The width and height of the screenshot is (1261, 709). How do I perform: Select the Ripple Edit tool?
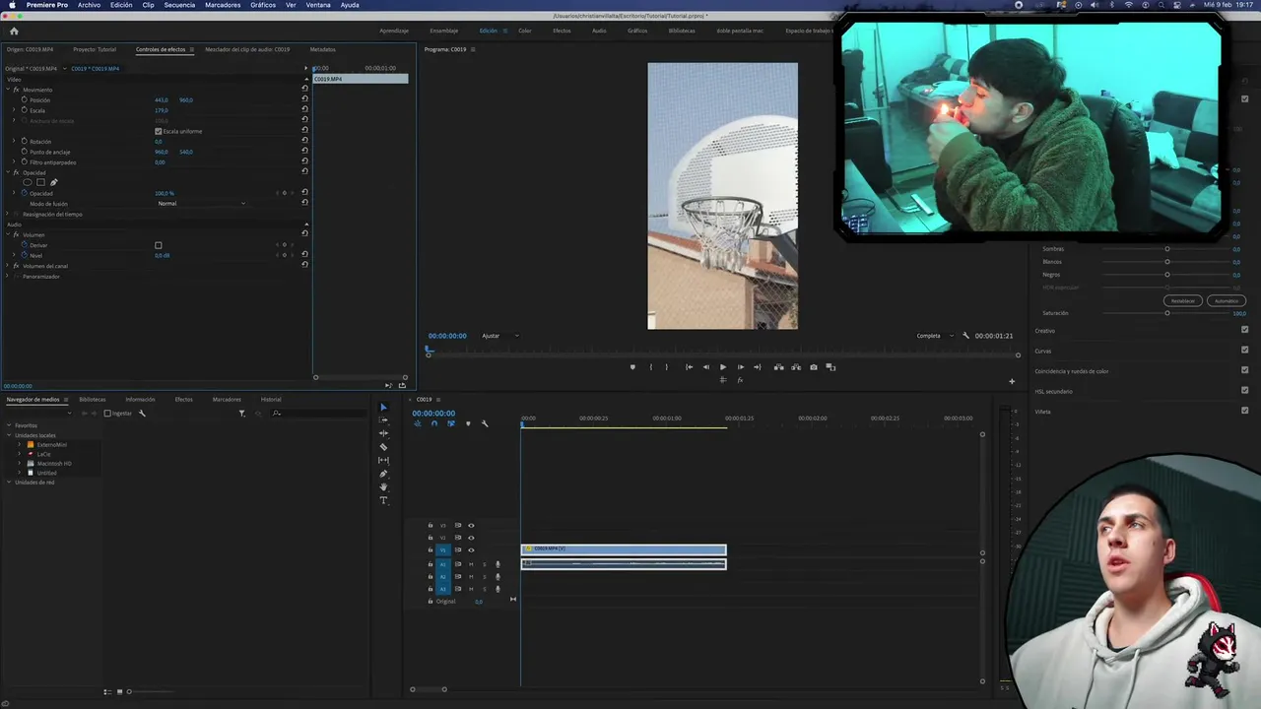pos(384,433)
